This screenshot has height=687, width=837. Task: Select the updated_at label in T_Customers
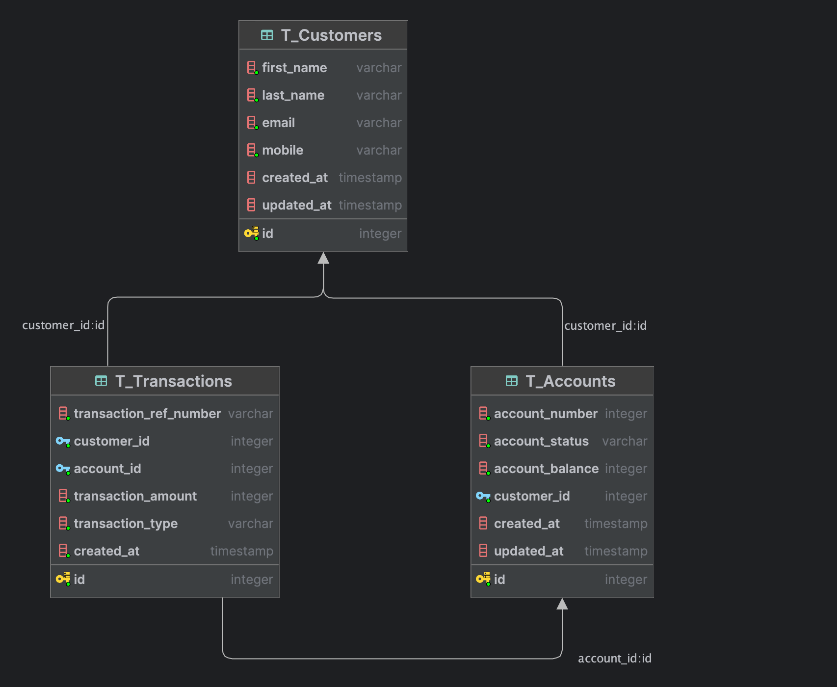point(297,205)
